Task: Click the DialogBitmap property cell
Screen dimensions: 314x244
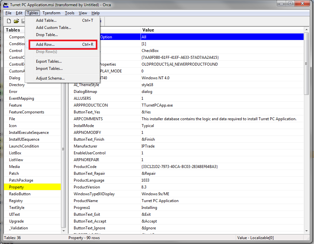Action: click(105, 92)
